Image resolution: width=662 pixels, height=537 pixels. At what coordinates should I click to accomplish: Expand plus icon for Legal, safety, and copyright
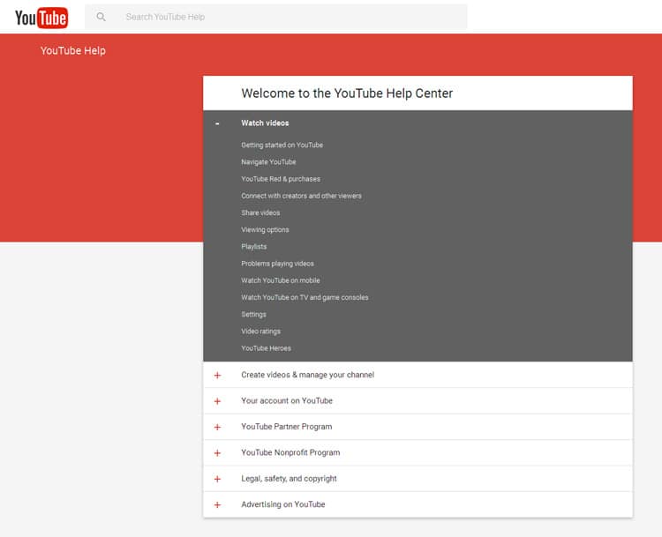pyautogui.click(x=217, y=479)
